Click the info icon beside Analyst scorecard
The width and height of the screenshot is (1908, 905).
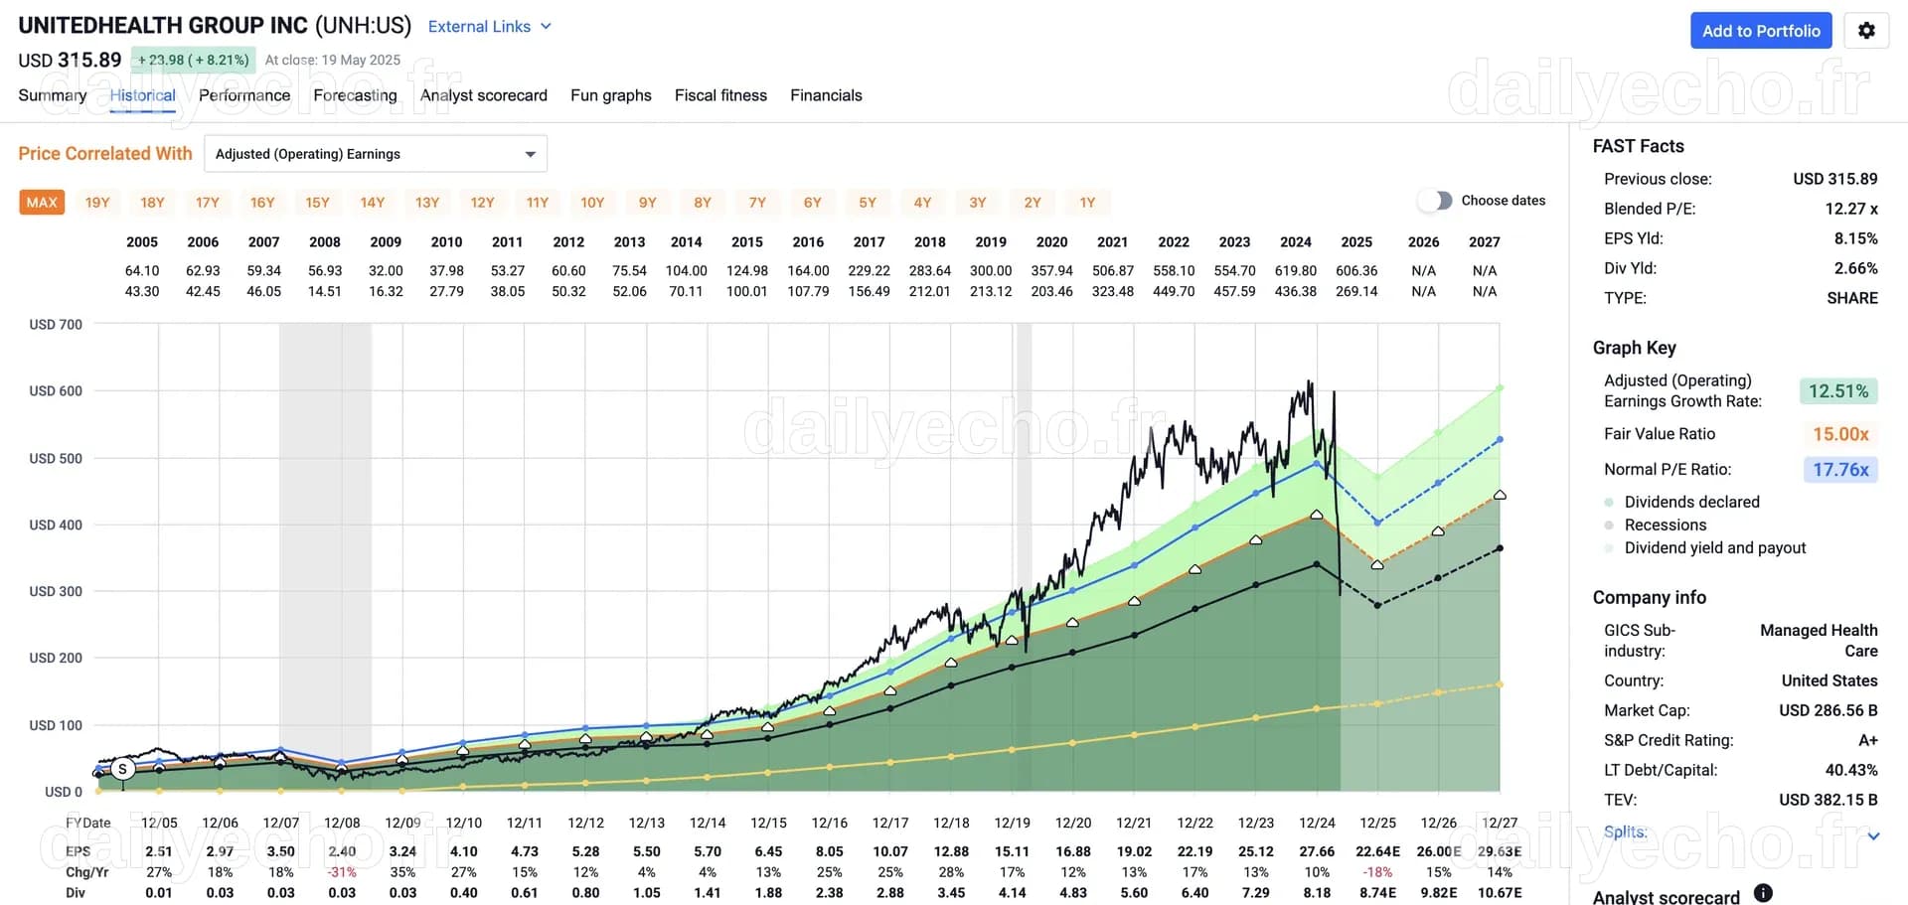(1763, 893)
